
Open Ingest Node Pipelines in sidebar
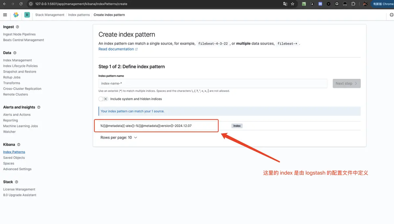19,34
